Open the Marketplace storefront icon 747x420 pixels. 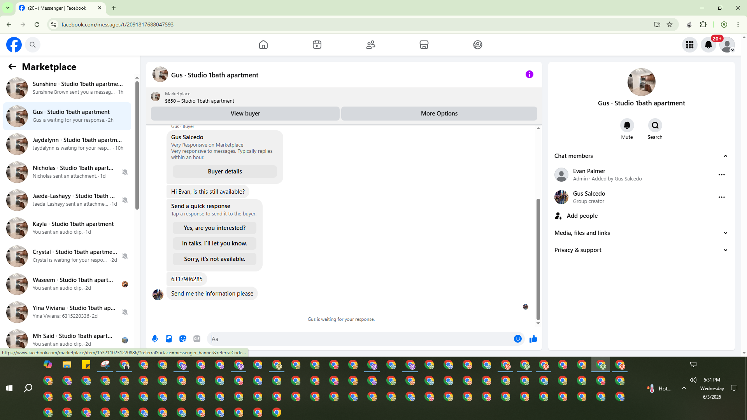[424, 45]
